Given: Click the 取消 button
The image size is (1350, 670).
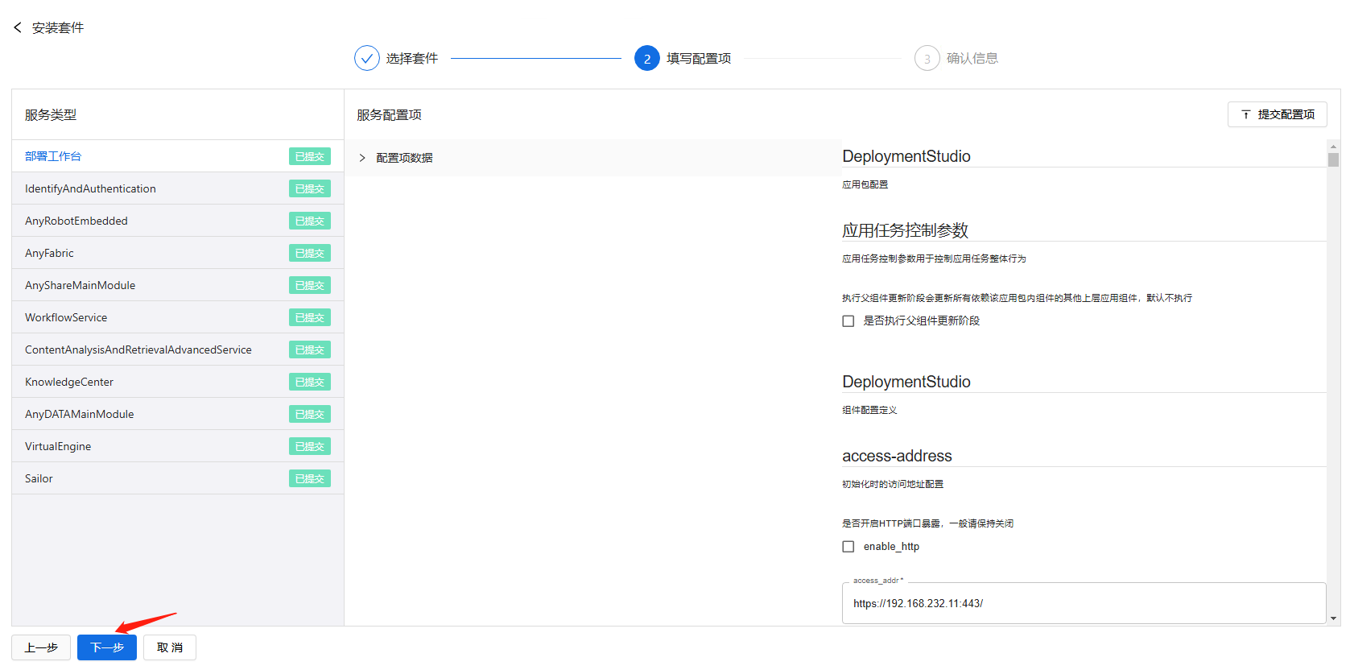Looking at the screenshot, I should coord(170,647).
